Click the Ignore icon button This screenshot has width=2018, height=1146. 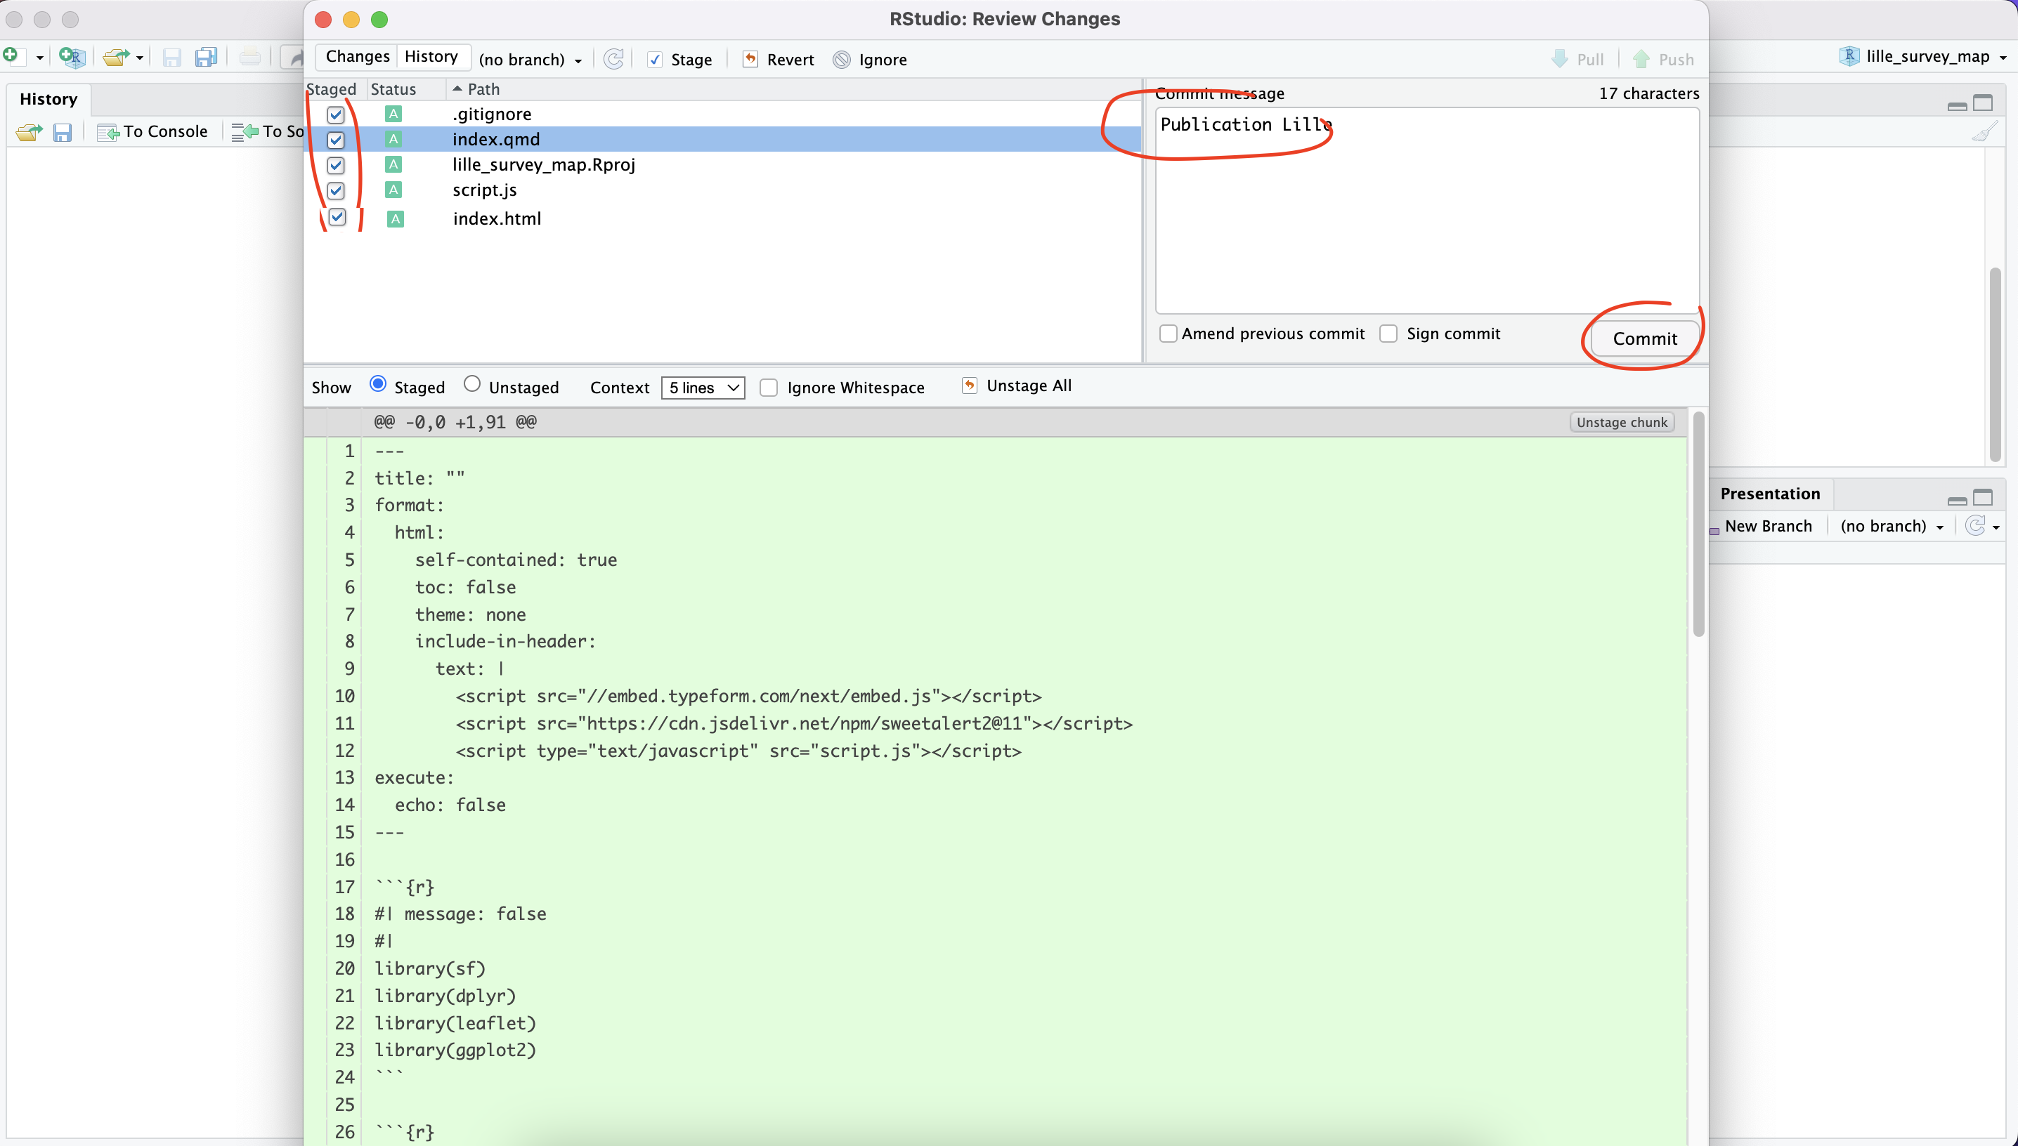[870, 60]
